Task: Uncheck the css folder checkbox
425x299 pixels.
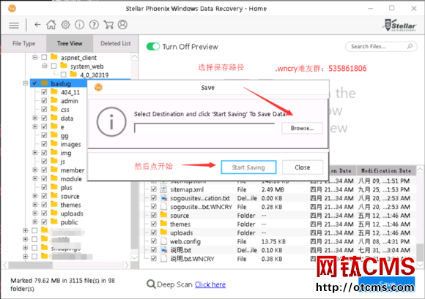Action: click(44, 109)
